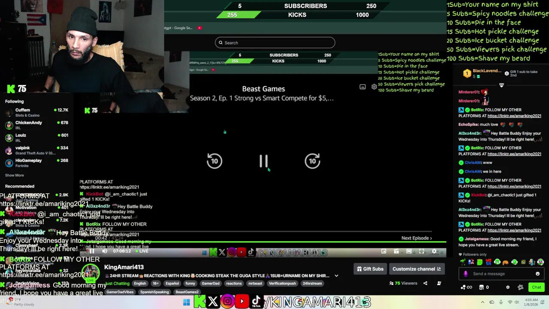Image resolution: width=549 pixels, height=309 pixels.
Task: Select the funny tag
Action: point(190,283)
